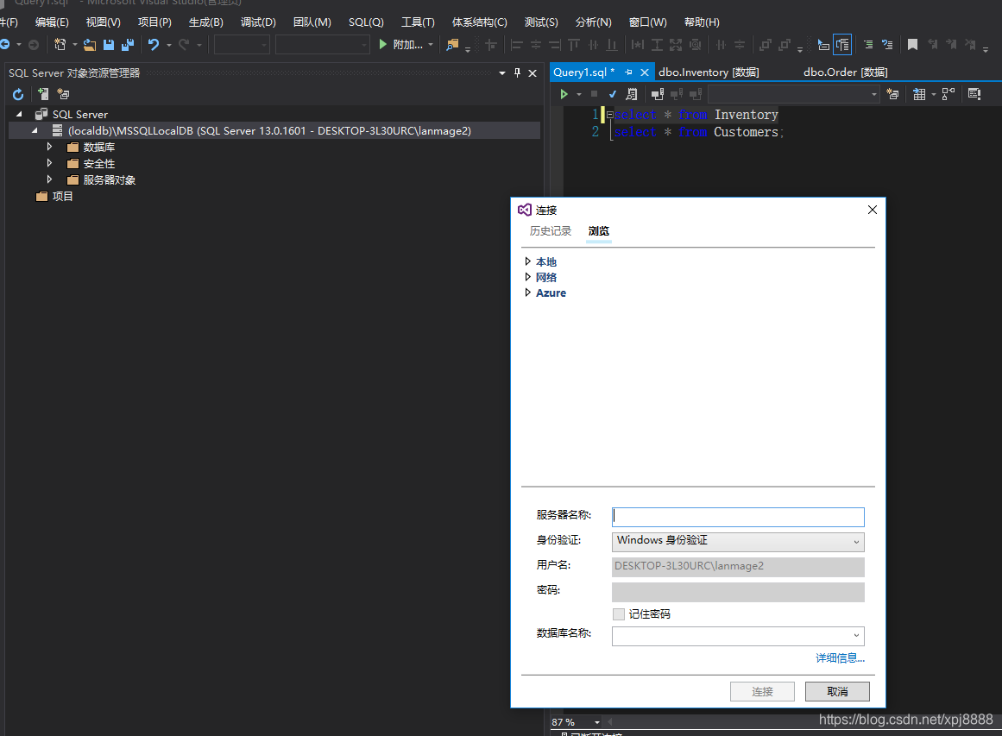Expand the 数据库 folder
Screen dimensions: 1002x736
[49, 147]
